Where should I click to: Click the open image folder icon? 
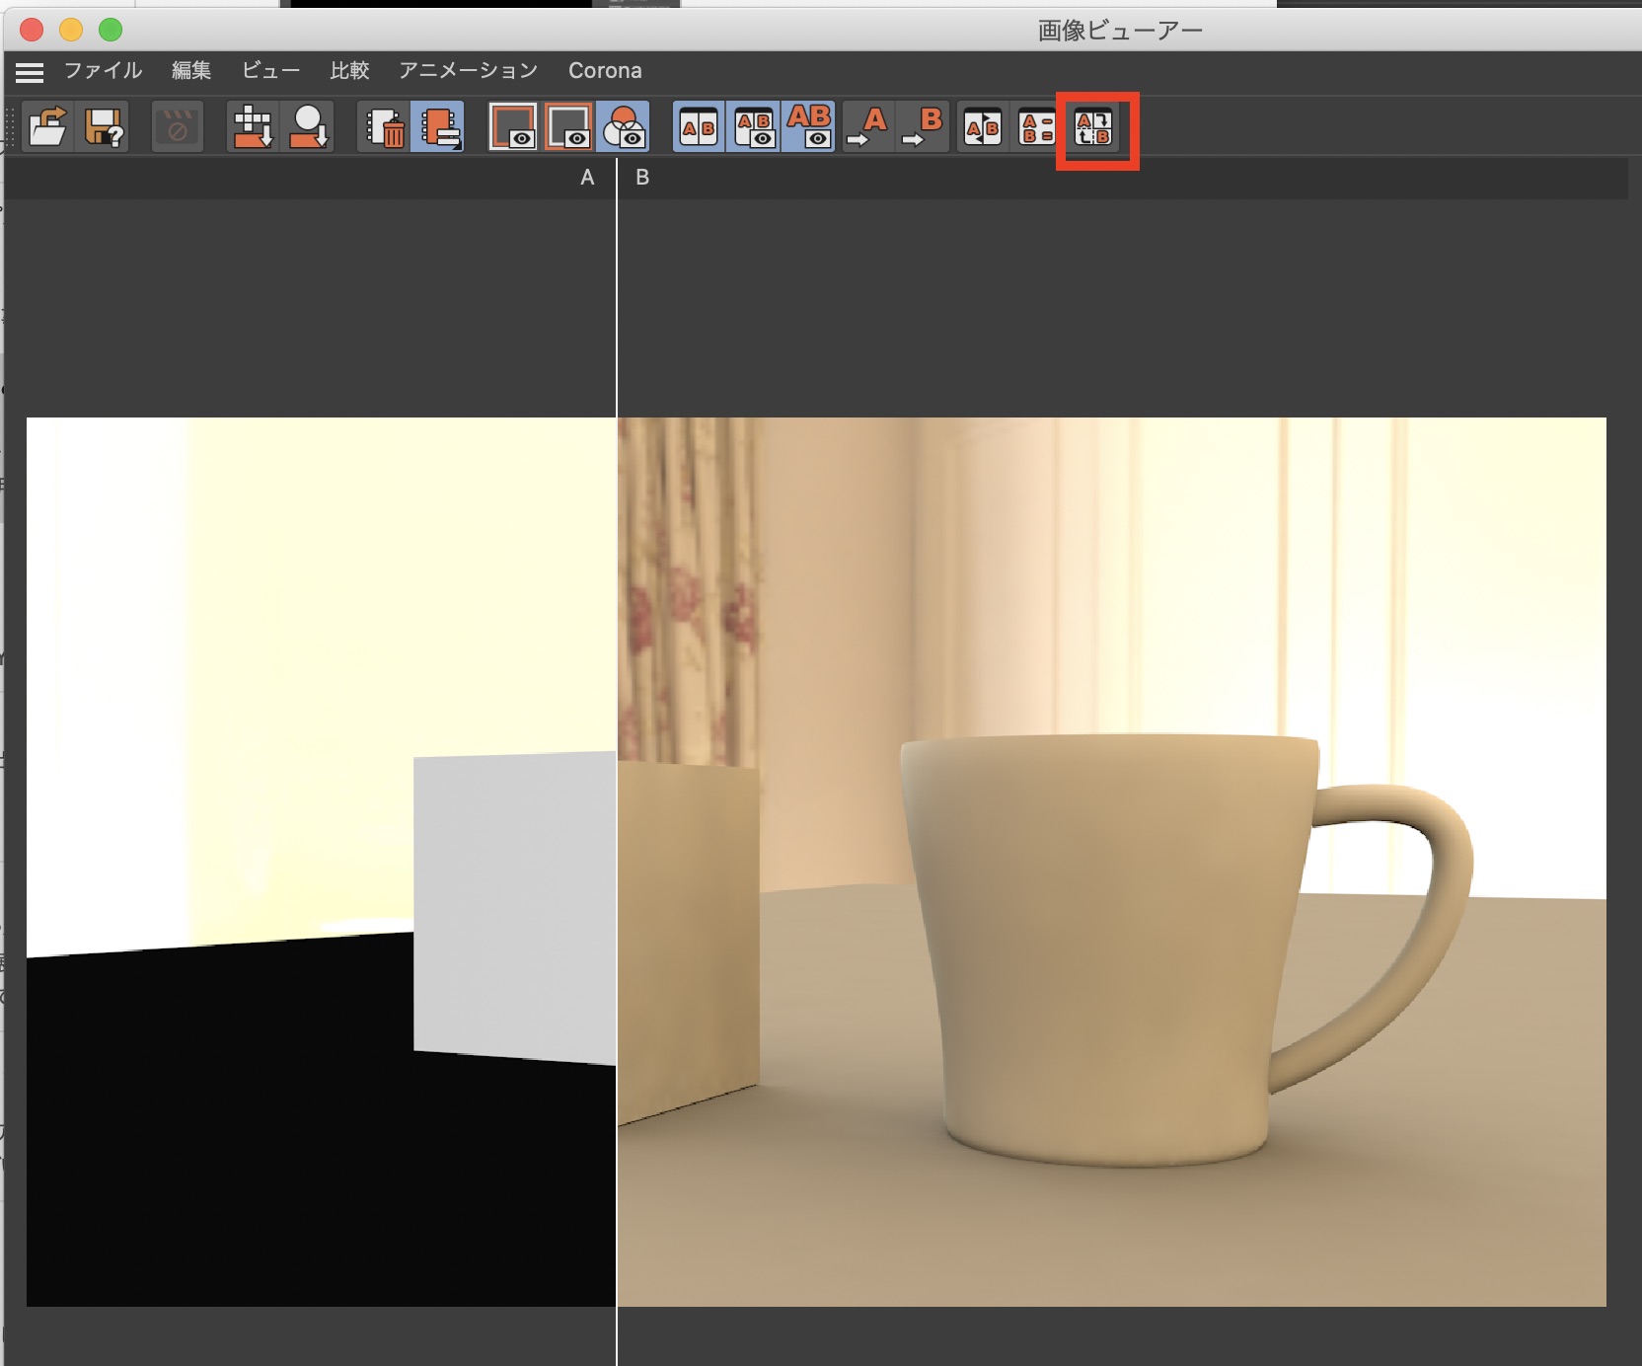tap(47, 127)
